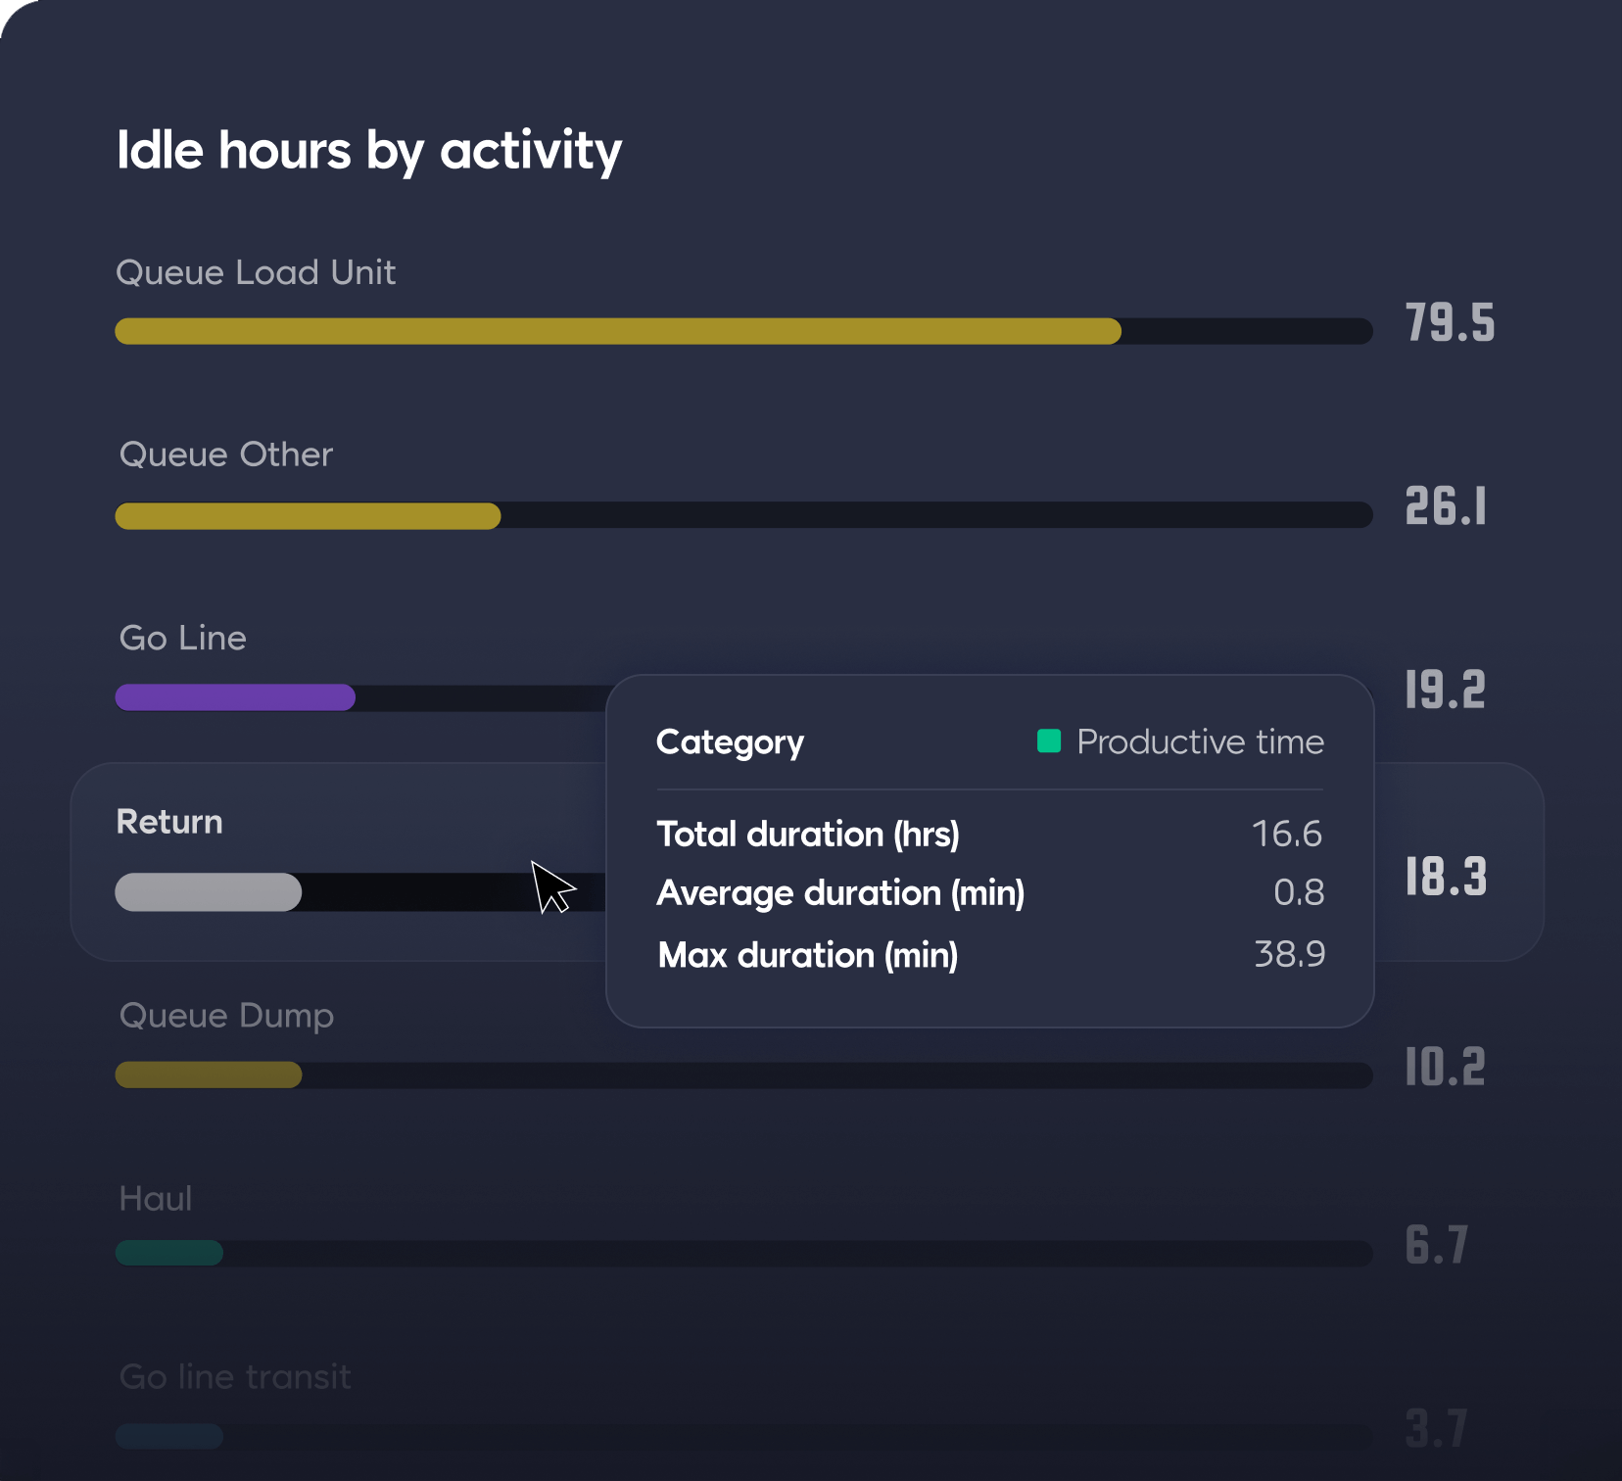Click the highlighted Return label

(x=169, y=822)
